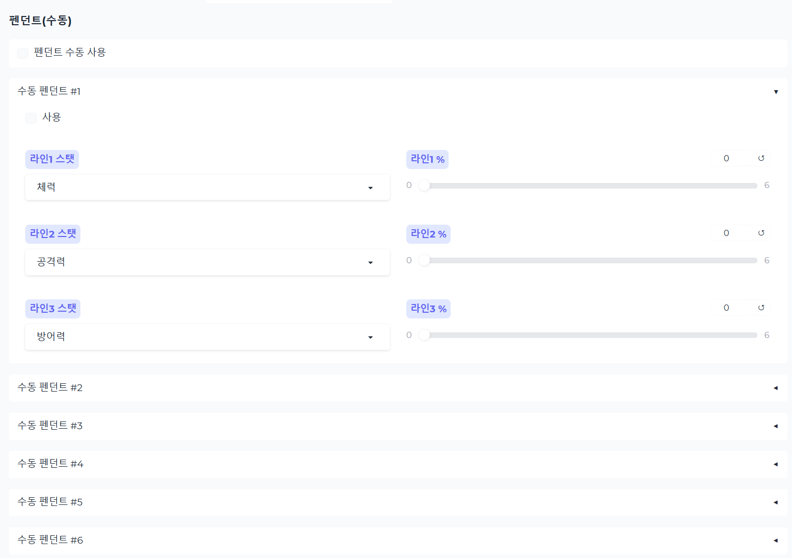Image resolution: width=792 pixels, height=558 pixels.
Task: Collapse the 수동 펜던트 #1 section
Action: pyautogui.click(x=775, y=92)
